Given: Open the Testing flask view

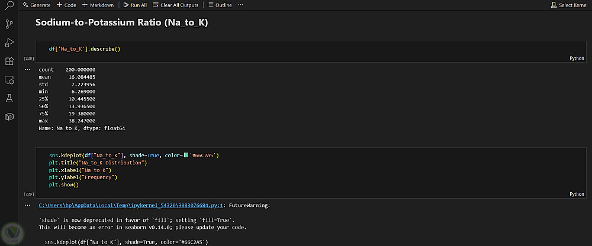Looking at the screenshot, I should point(9,98).
